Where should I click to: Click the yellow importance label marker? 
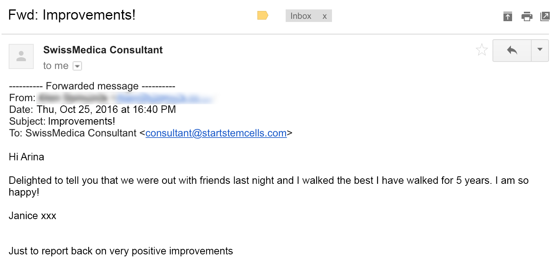point(263,16)
